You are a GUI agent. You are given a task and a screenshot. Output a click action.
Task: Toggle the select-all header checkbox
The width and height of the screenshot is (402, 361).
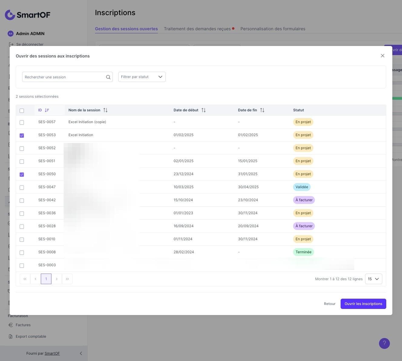coord(22,111)
